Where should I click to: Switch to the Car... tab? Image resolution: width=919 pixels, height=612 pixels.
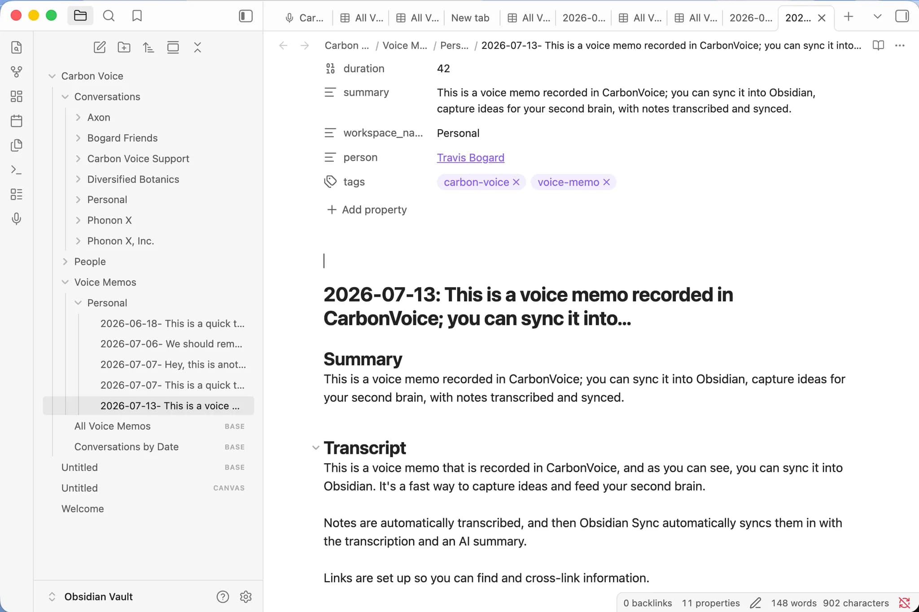pos(304,18)
